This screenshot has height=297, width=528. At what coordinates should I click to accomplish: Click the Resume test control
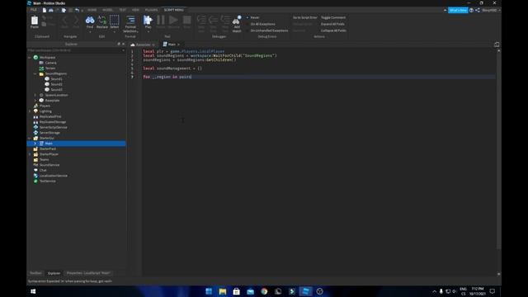(x=173, y=21)
